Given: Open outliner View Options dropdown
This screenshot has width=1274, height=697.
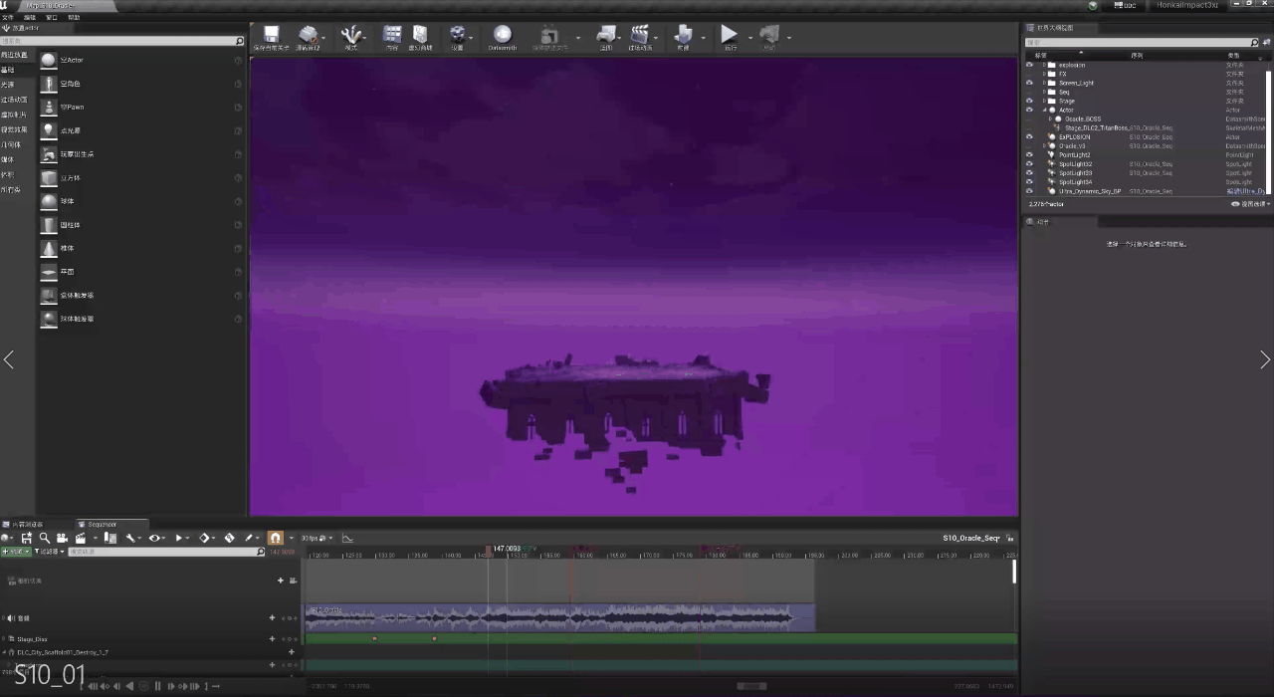Looking at the screenshot, I should 1251,204.
